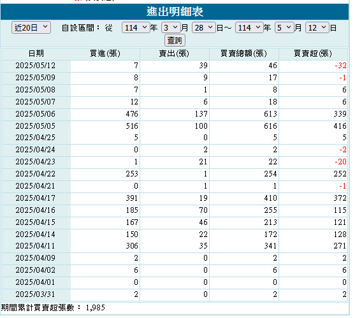Screen dimensions: 355x318
Task: Open the end year 114 dropdown
Action: point(249,27)
